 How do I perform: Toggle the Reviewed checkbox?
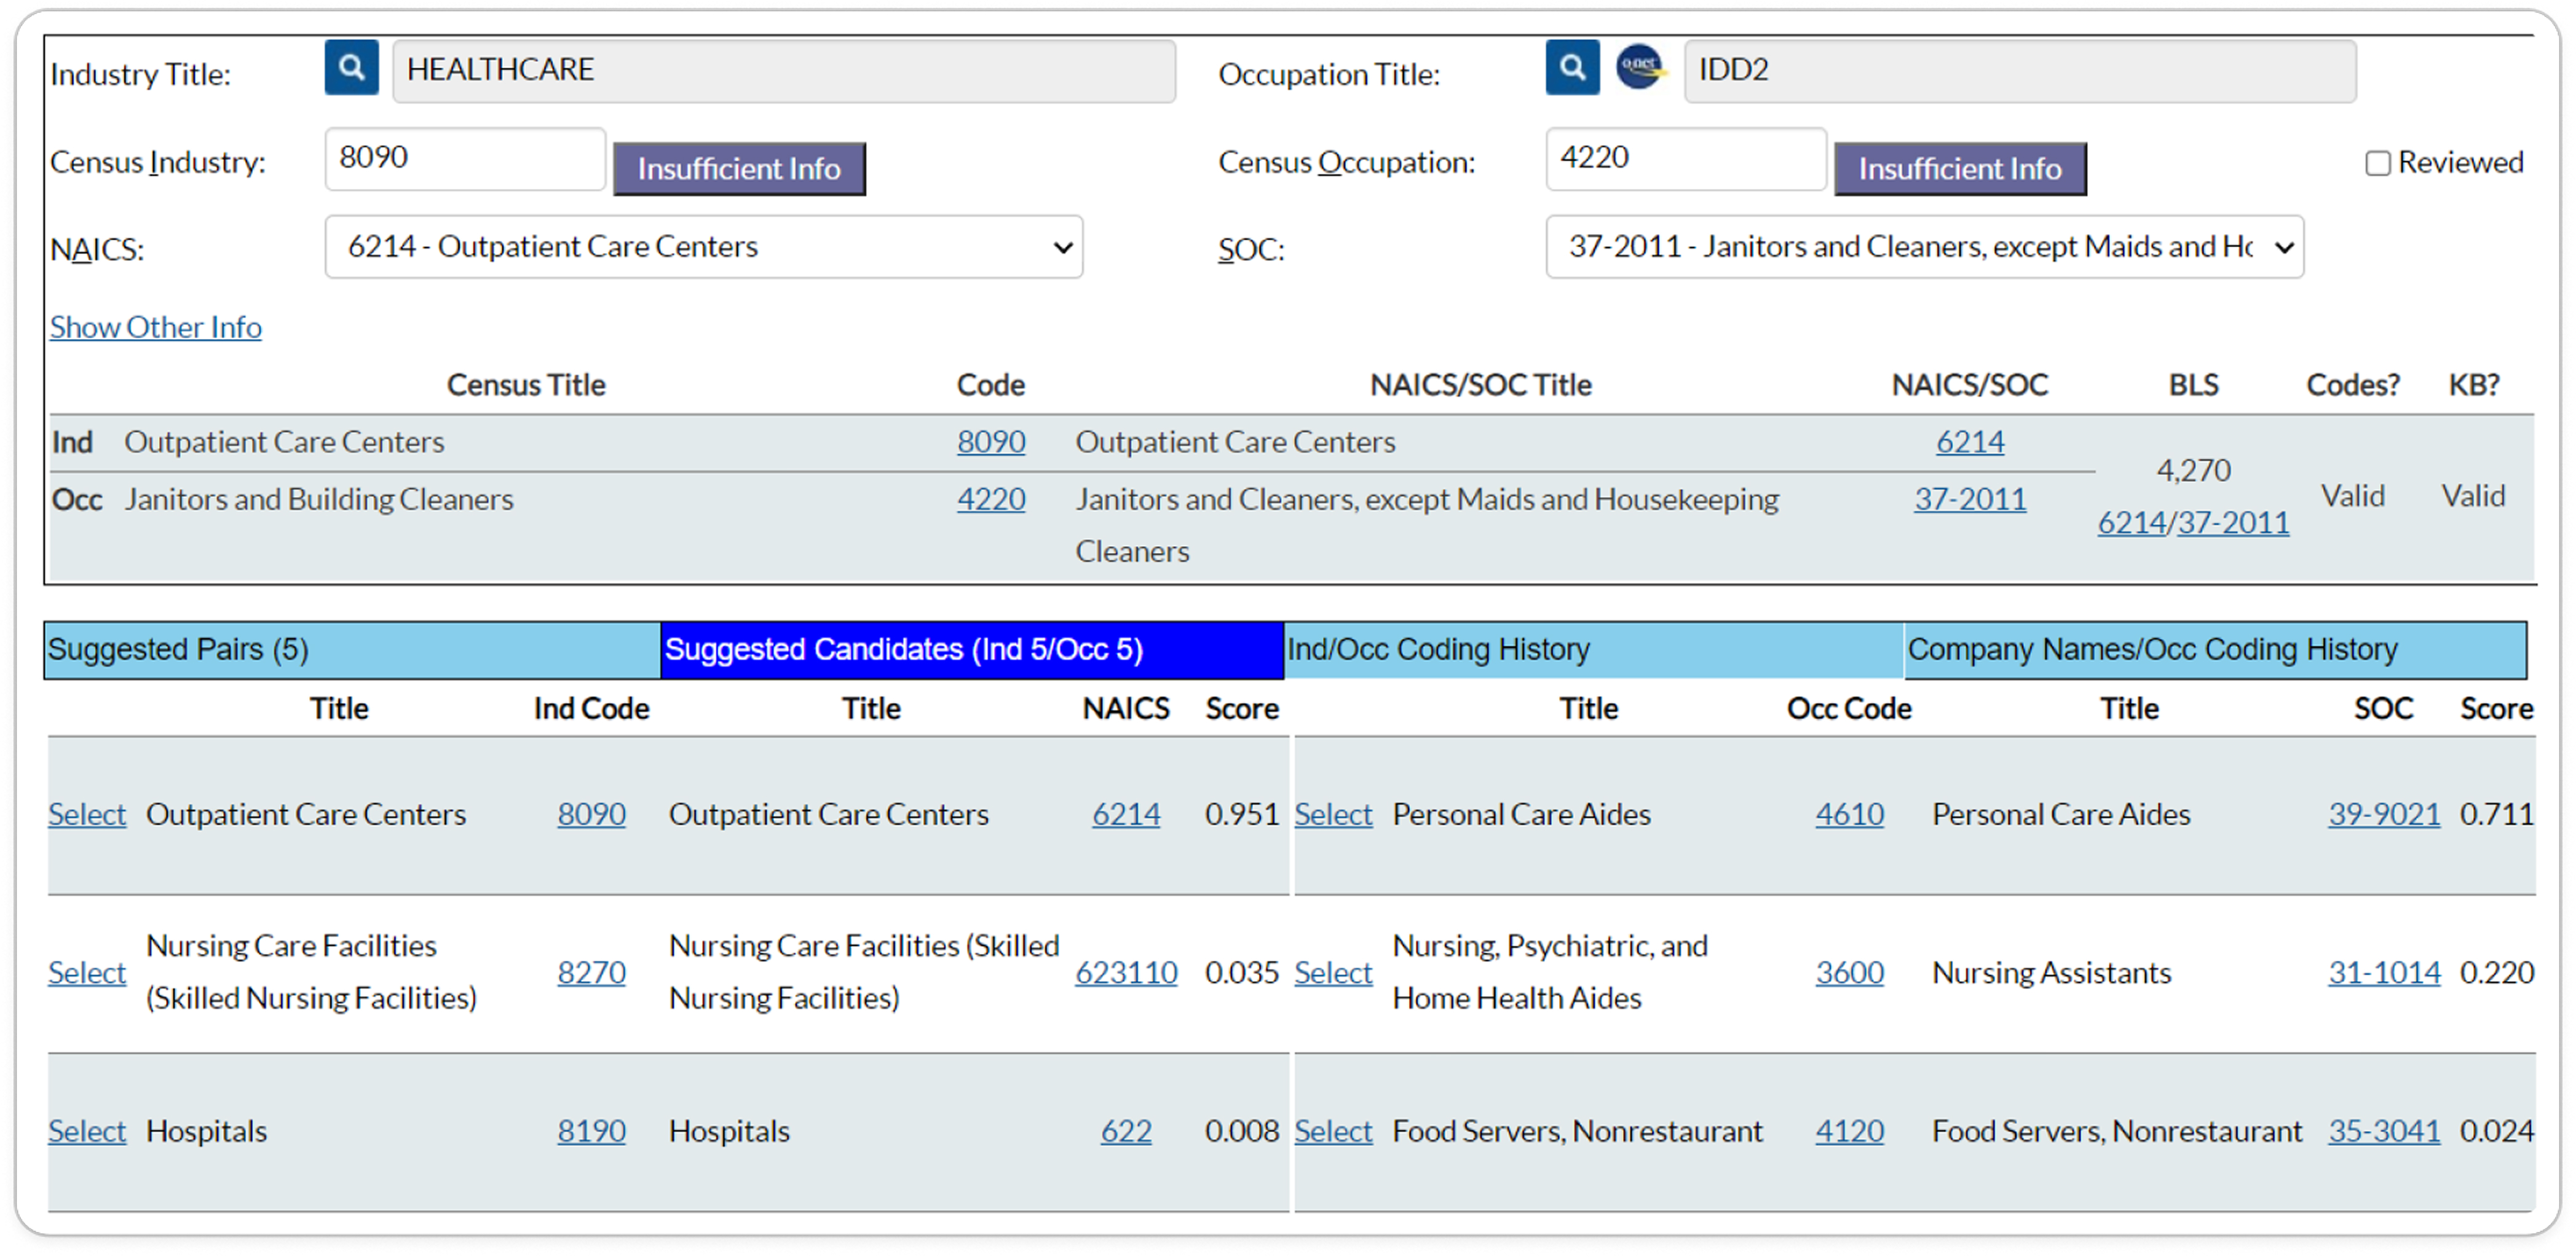click(2377, 163)
